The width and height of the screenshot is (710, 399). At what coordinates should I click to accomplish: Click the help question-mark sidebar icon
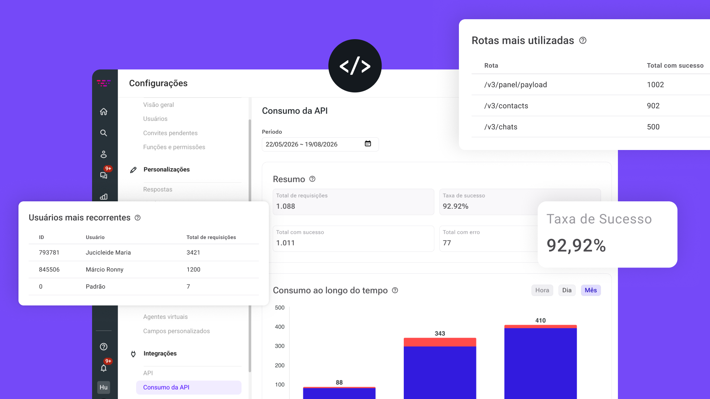click(104, 347)
